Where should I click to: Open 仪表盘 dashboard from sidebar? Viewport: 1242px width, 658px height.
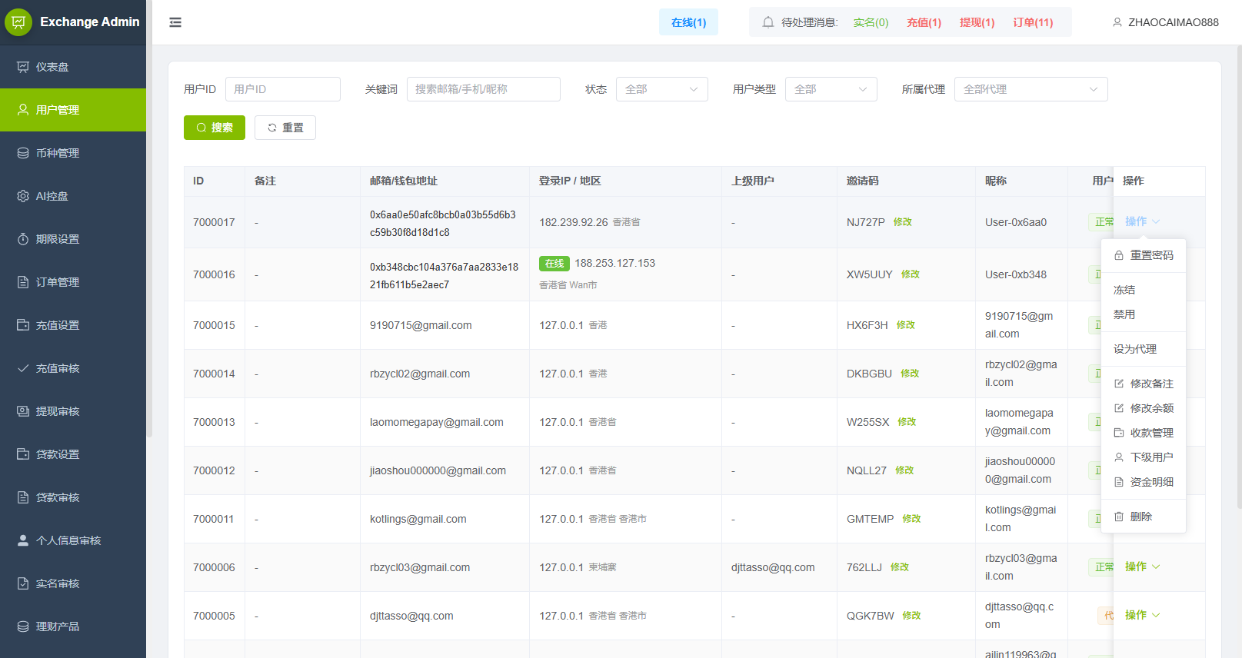pyautogui.click(x=52, y=67)
